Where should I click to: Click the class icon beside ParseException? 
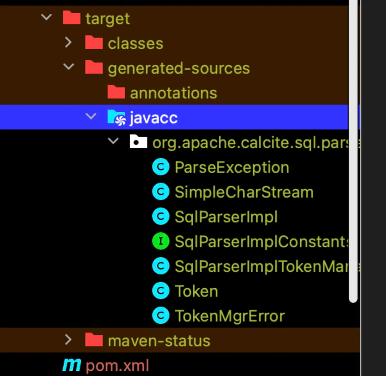point(161,167)
